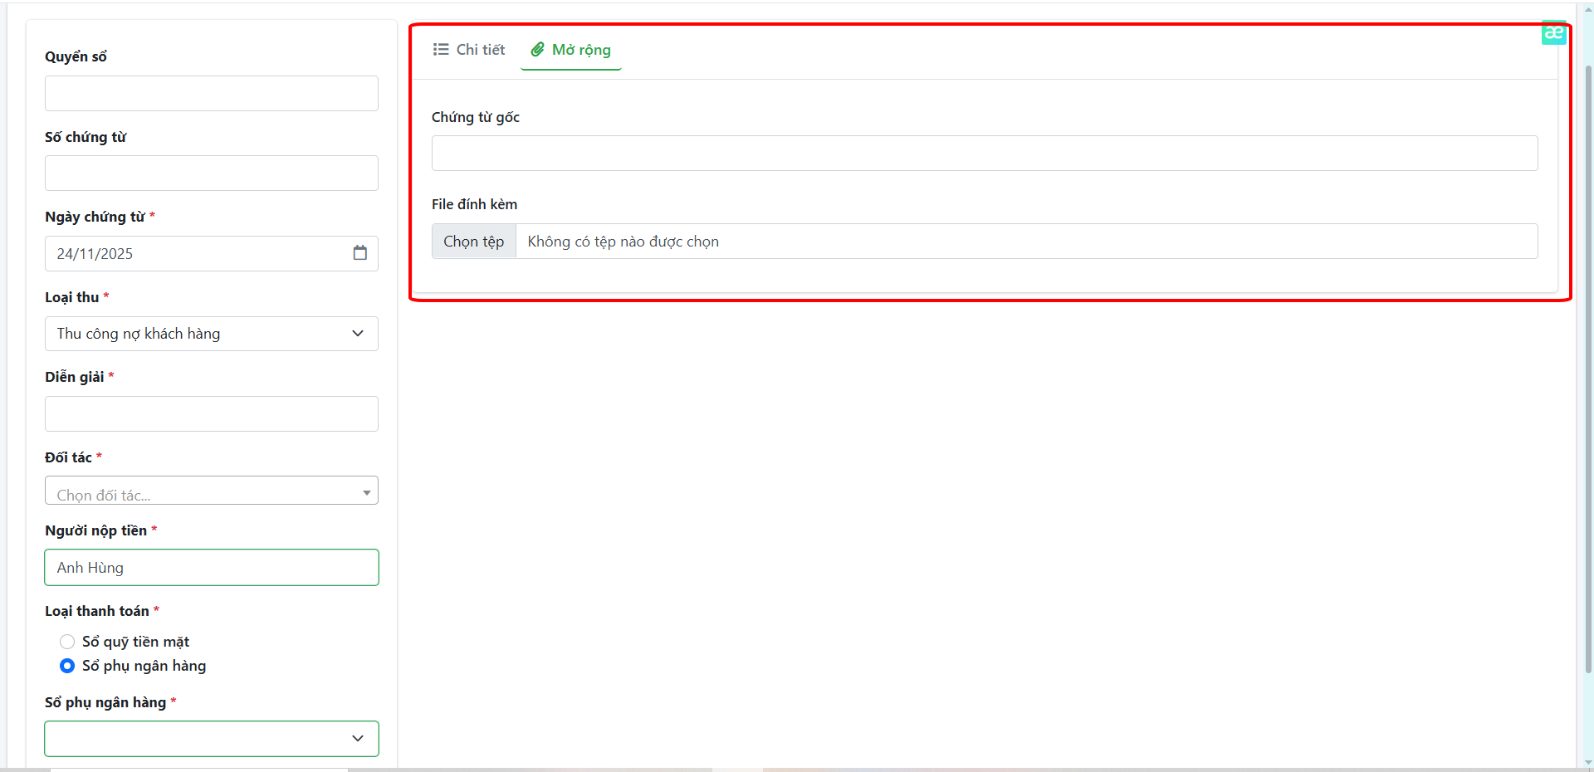1594x772 pixels.
Task: Open the calendar picker in Ngày chứng từ
Action: (359, 253)
